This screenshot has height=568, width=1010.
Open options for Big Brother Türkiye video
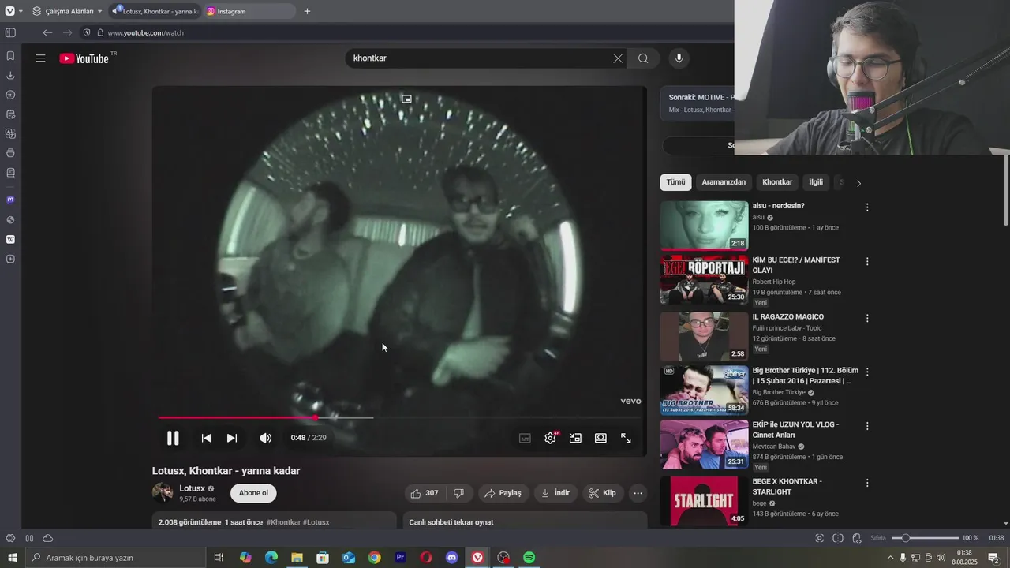coord(867,372)
